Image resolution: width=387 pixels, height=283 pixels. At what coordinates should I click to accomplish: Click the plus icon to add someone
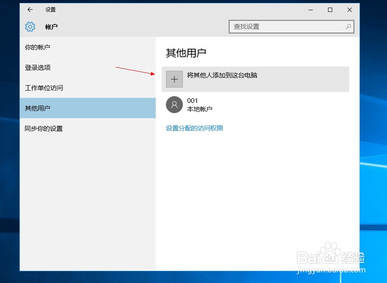174,79
